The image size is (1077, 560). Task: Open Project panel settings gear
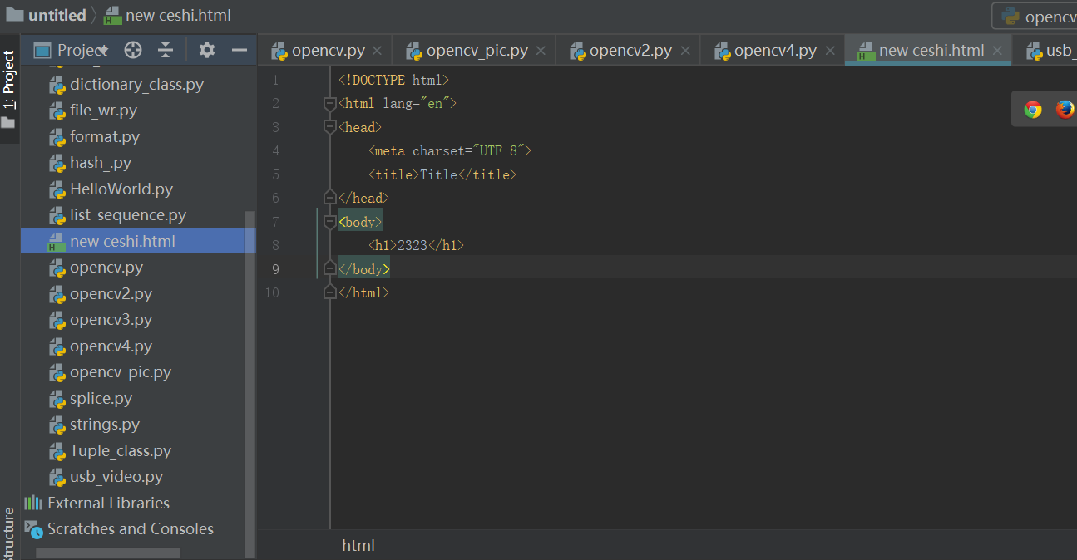pos(206,51)
